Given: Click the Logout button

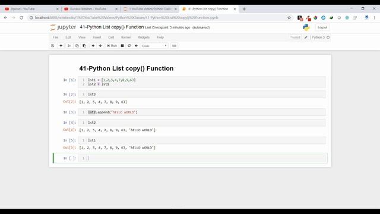Looking at the screenshot, I should tap(322, 27).
